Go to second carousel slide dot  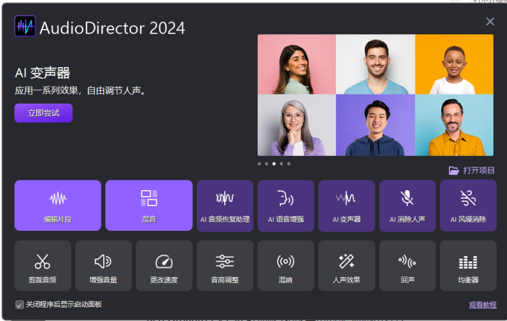(267, 164)
